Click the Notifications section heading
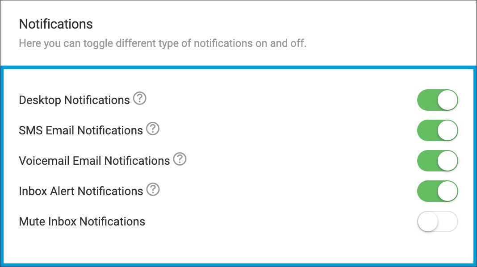This screenshot has width=477, height=267. 56,24
